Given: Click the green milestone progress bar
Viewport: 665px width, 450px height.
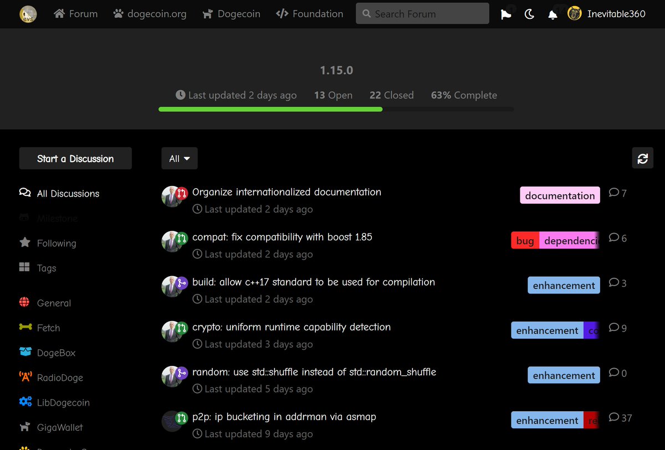Looking at the screenshot, I should point(270,110).
